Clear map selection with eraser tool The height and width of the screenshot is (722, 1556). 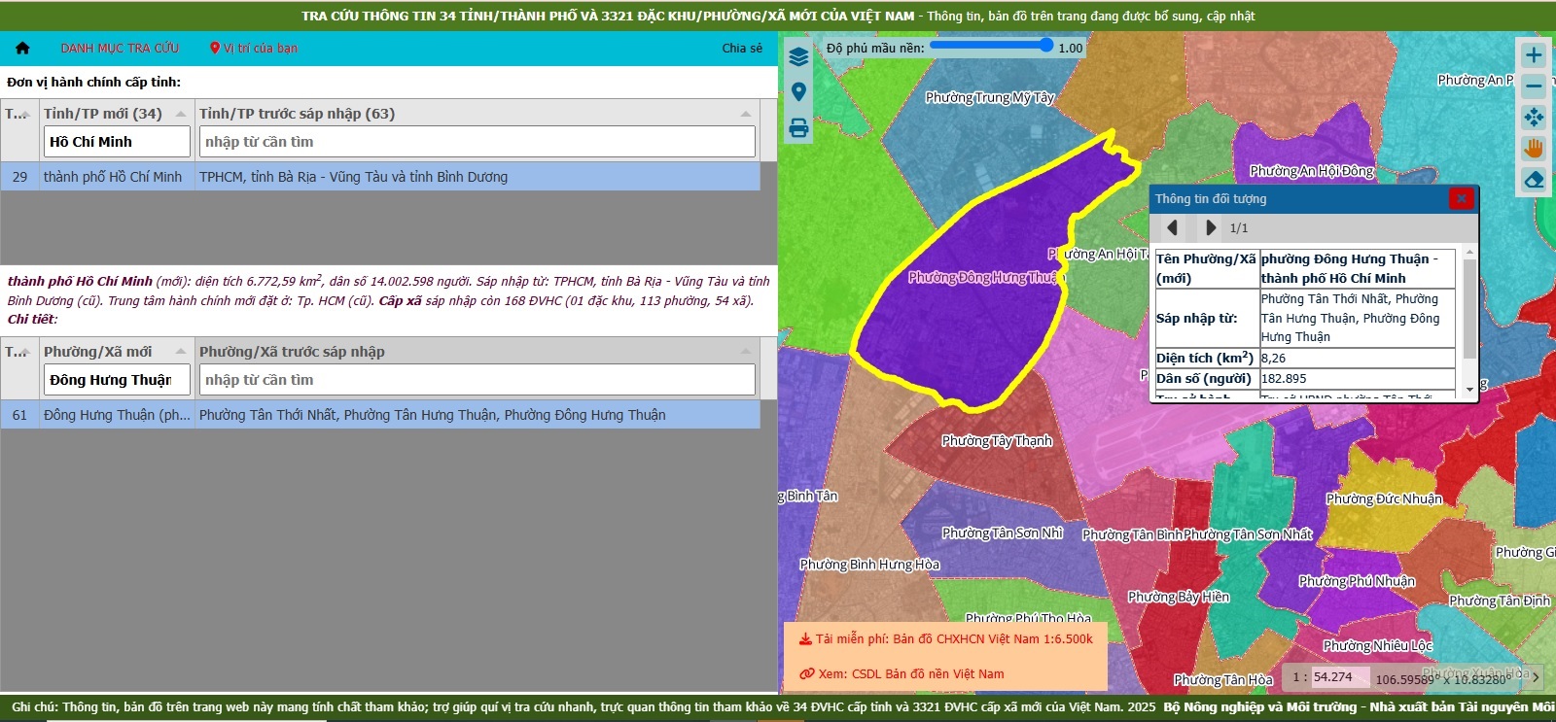coord(1534,180)
